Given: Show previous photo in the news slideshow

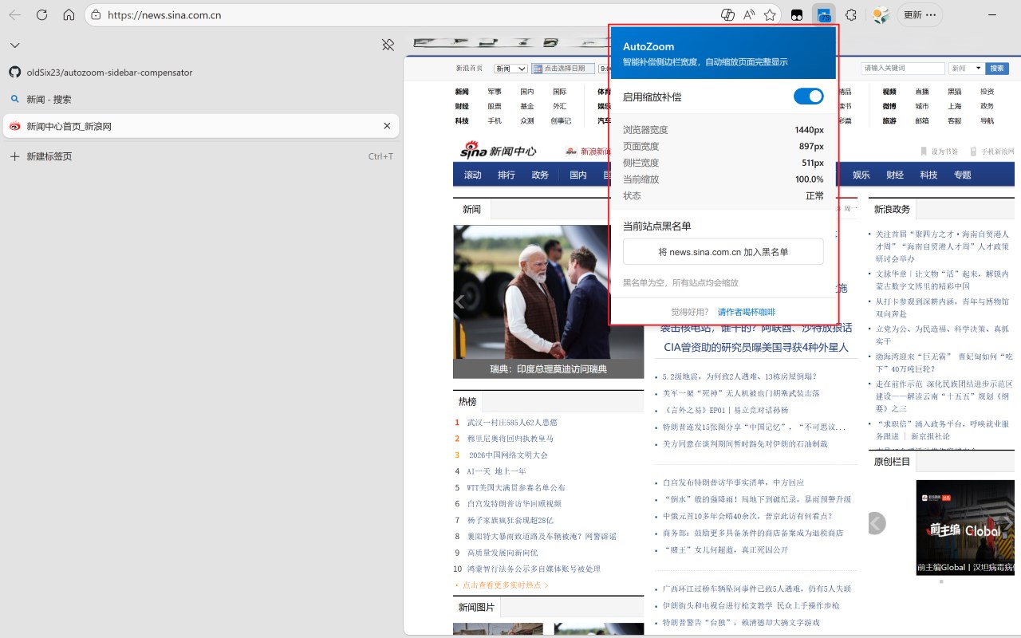Looking at the screenshot, I should tap(460, 301).
